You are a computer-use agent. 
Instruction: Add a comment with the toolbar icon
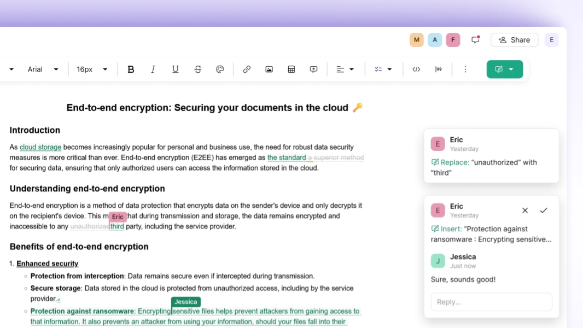click(x=314, y=69)
